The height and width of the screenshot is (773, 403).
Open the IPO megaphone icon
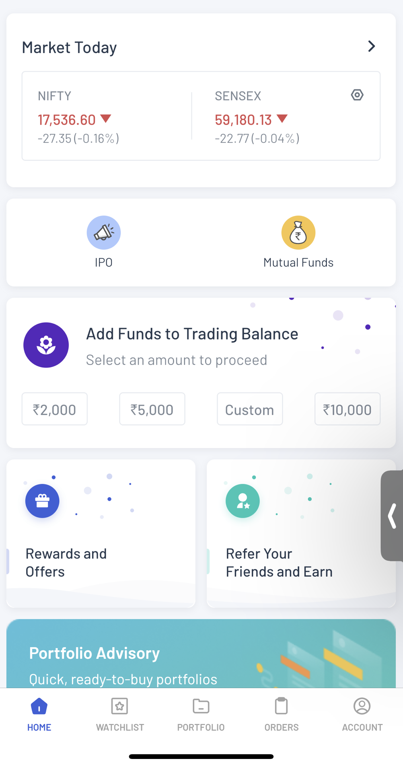[x=104, y=232]
